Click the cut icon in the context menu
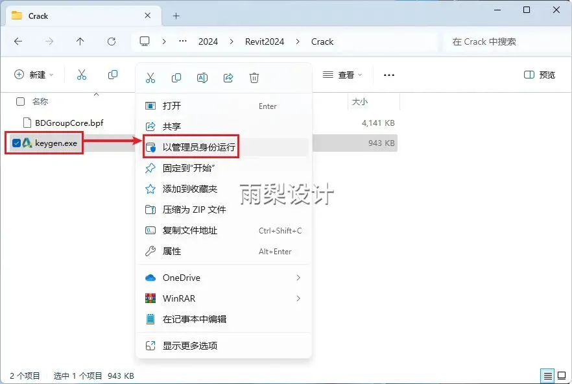The width and height of the screenshot is (572, 384). pyautogui.click(x=150, y=78)
